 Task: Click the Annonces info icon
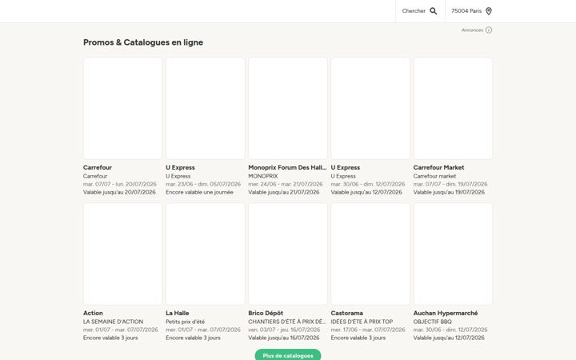pyautogui.click(x=489, y=30)
